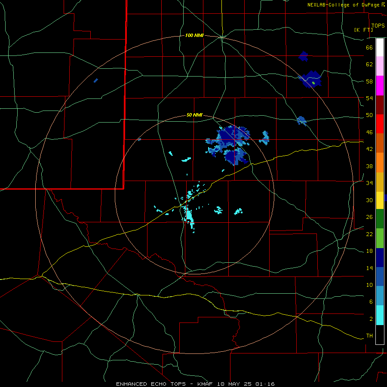Image resolution: width=387 pixels, height=387 pixels.
Task: Click the light green swatch near 22
Action: (380, 238)
